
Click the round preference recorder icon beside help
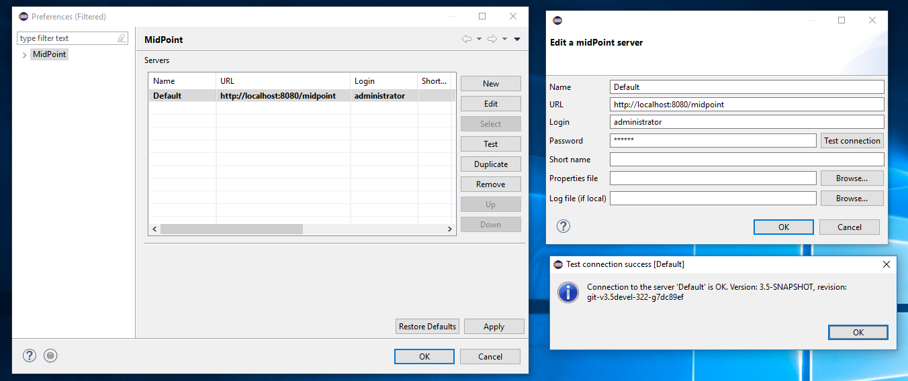click(50, 356)
